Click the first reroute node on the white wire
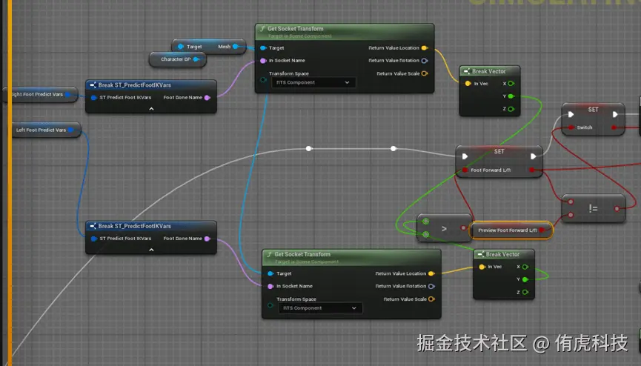Image resolution: width=641 pixels, height=366 pixels. point(309,149)
